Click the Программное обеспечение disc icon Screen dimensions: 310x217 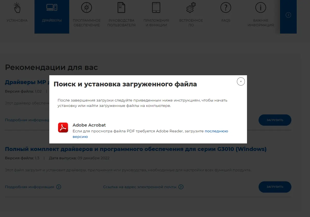click(x=87, y=8)
